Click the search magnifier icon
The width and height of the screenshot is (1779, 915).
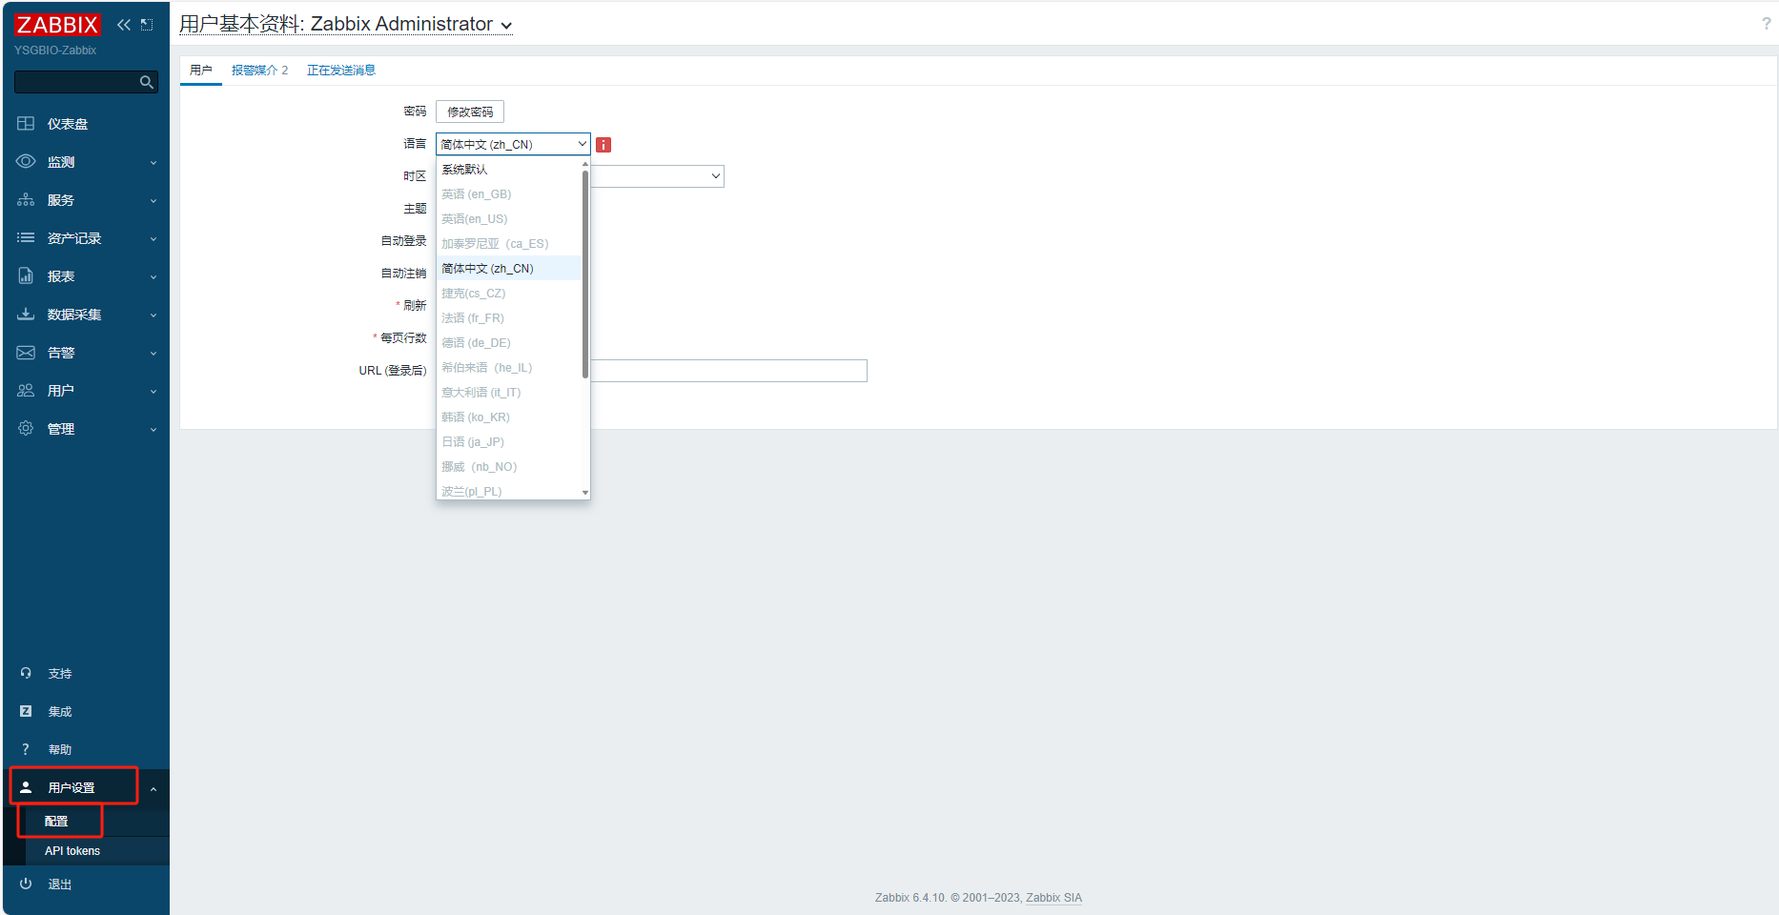pyautogui.click(x=146, y=82)
